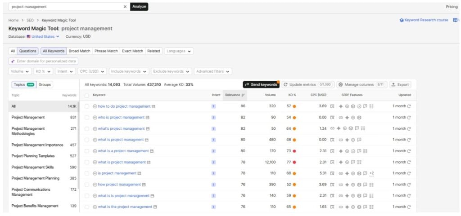Tick checkbox for 'what is project management'
The image size is (461, 216).
[87, 163]
